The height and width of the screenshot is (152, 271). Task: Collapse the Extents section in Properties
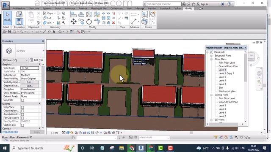pyautogui.click(x=39, y=103)
